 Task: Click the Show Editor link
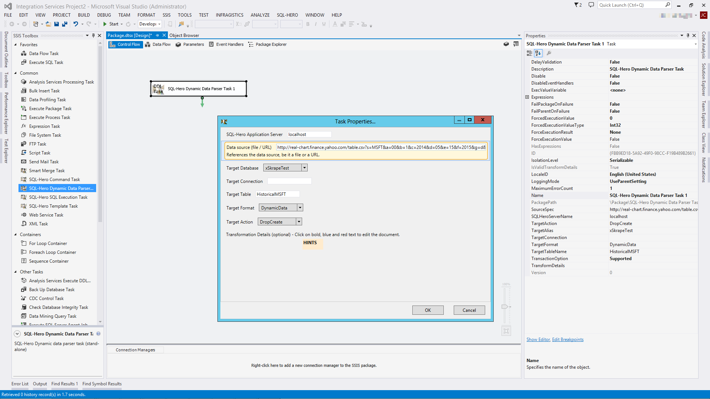(538, 340)
